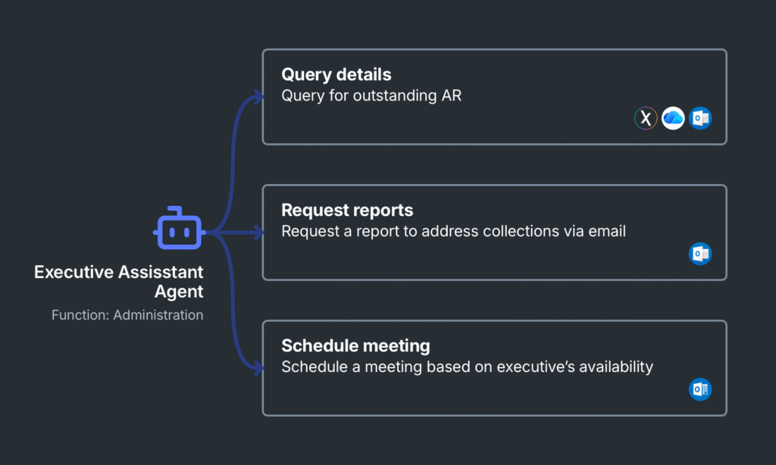Click the Function: Administration label
The image size is (776, 465).
(x=127, y=315)
